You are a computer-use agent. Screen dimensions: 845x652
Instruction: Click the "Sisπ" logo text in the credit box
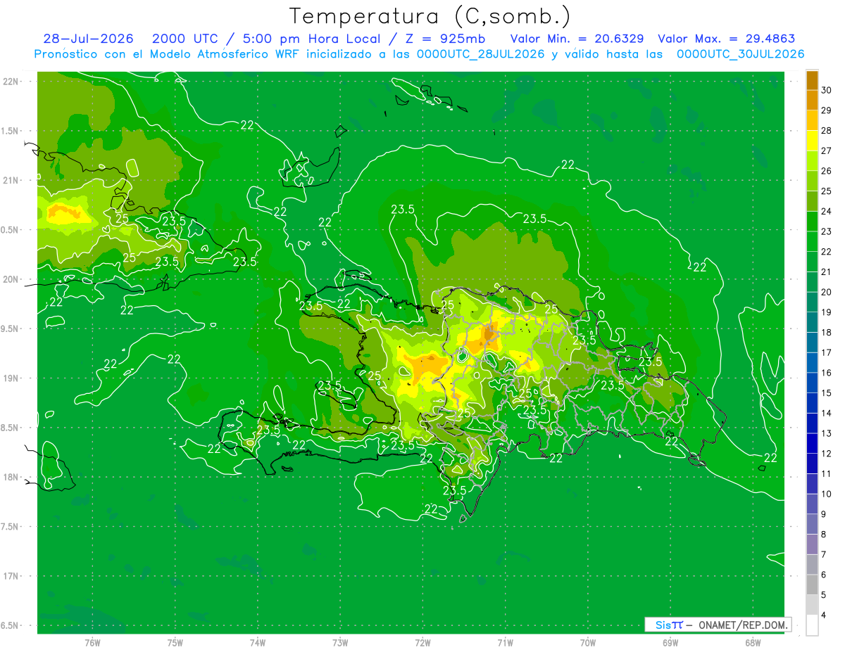click(x=668, y=625)
